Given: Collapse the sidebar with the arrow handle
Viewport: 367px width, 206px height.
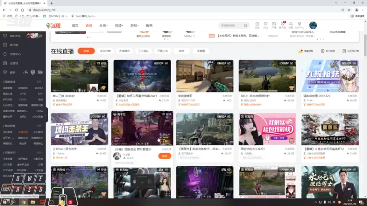Looking at the screenshot, I should coord(47,115).
